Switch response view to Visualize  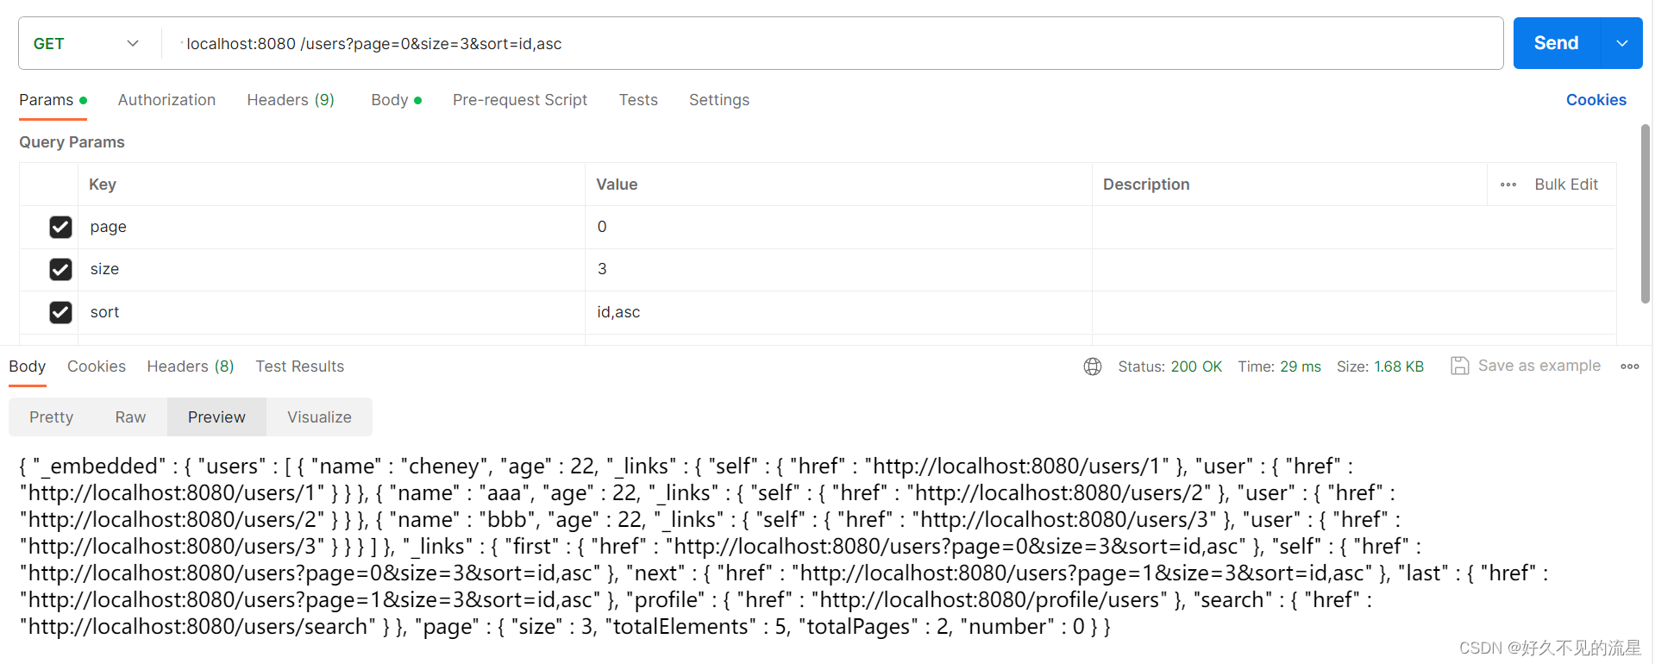[319, 417]
